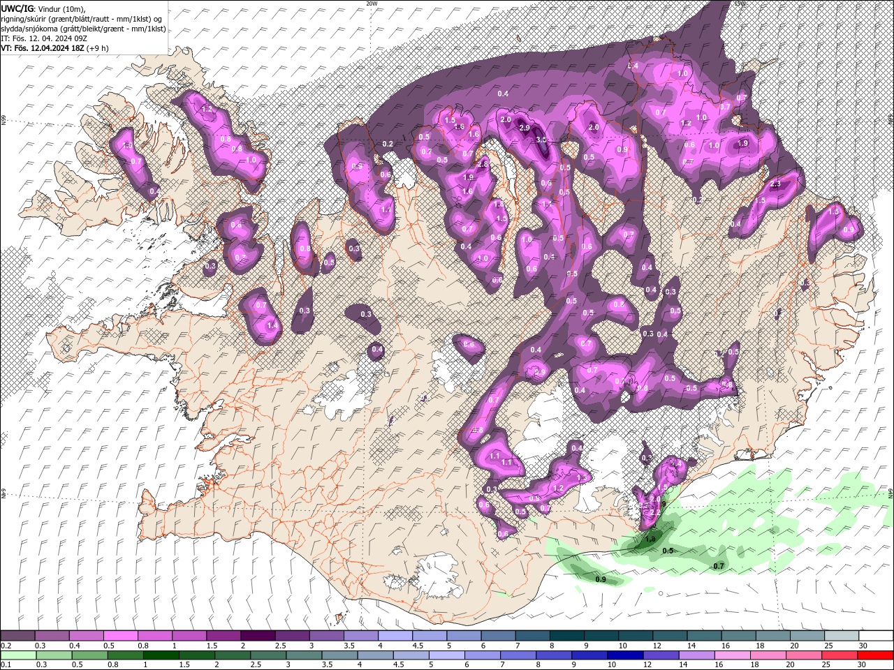Click the 'UWC/IG: Vindur (10m),' title line

(x=43, y=8)
